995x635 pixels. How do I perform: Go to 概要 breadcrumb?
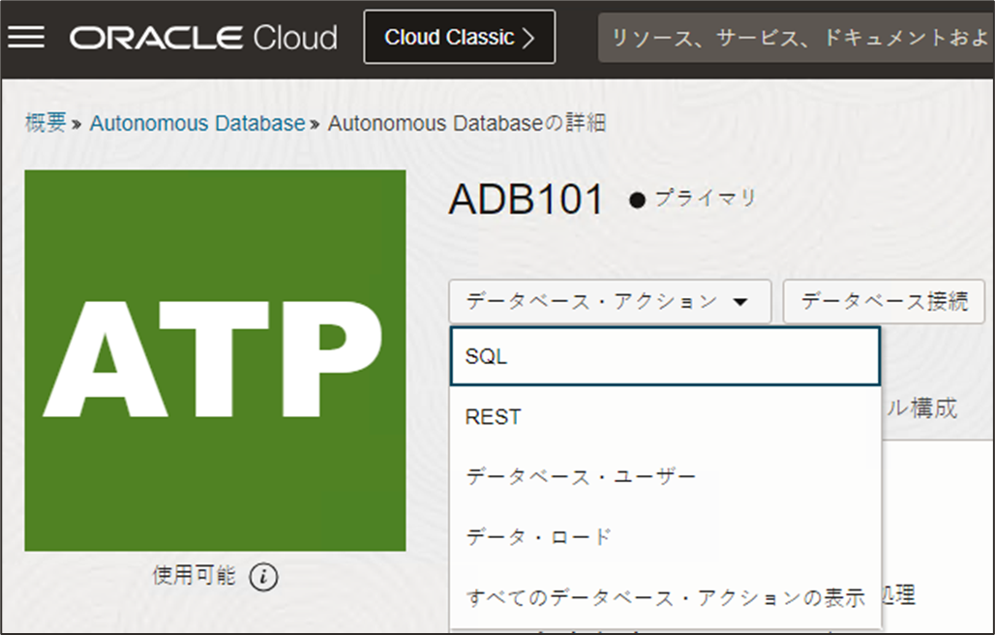pos(45,122)
